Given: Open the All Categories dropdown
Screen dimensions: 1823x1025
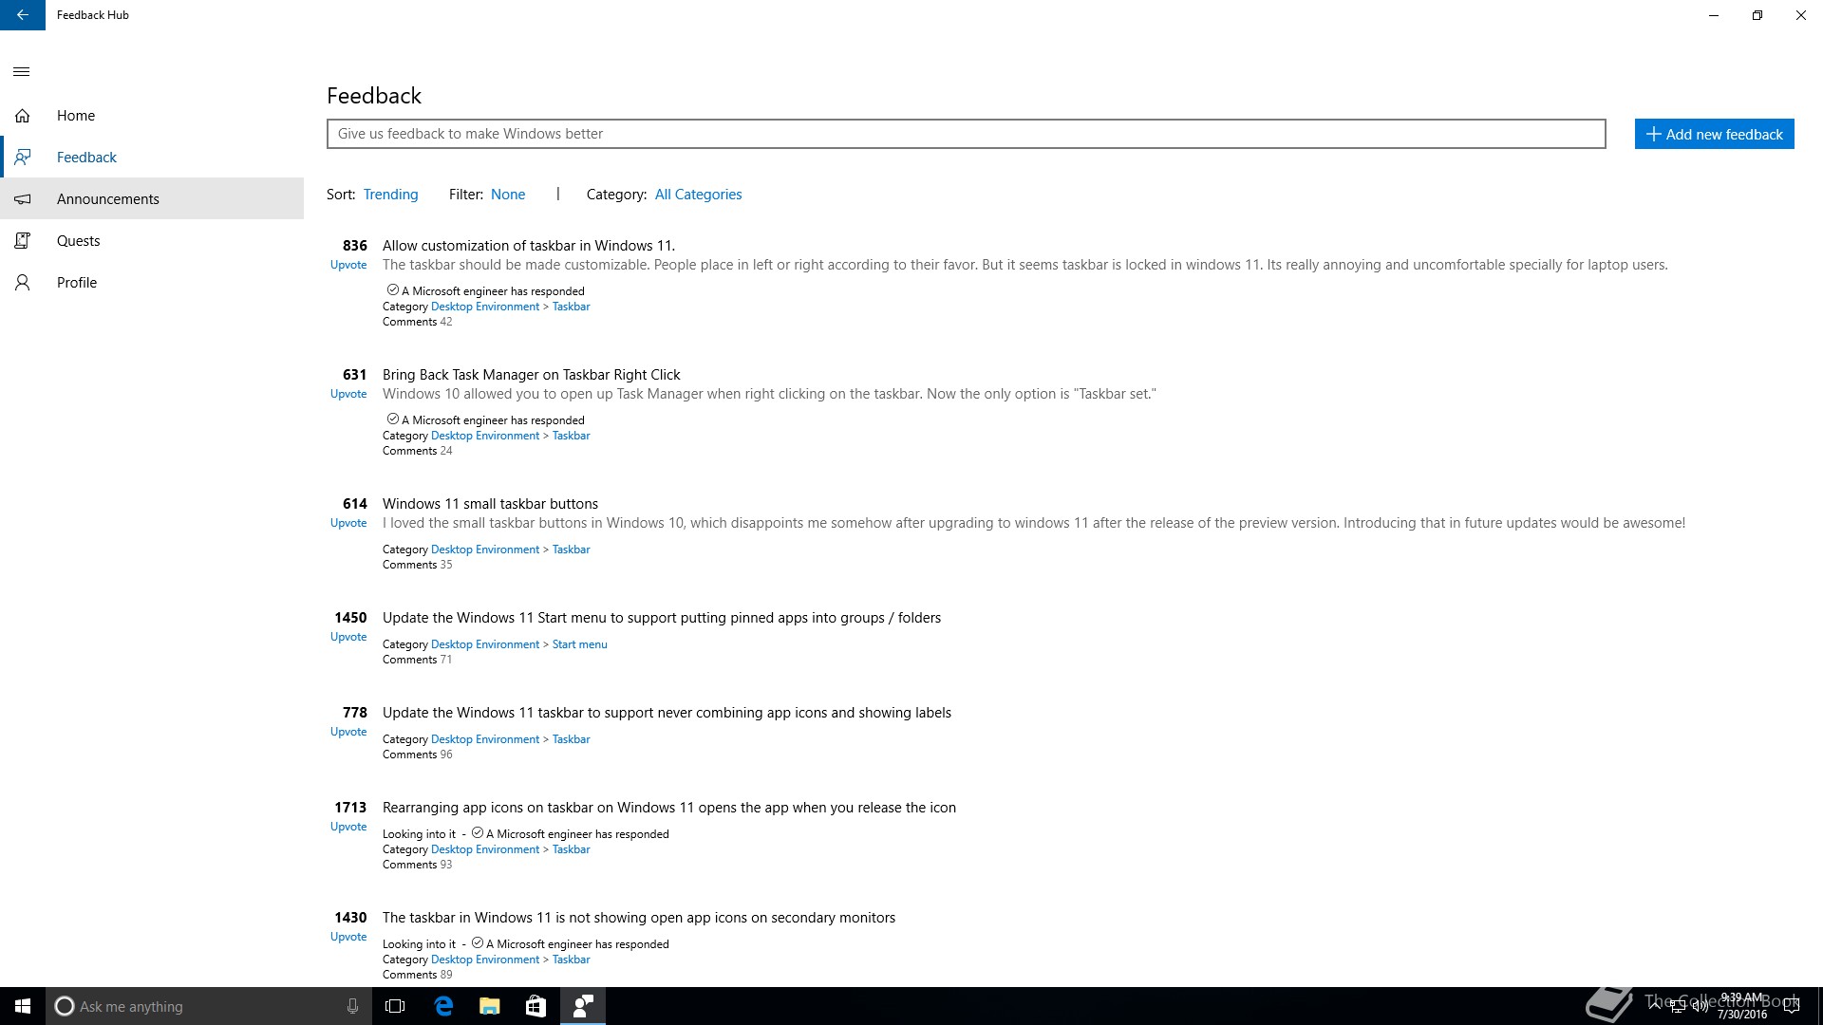Looking at the screenshot, I should click(x=699, y=195).
